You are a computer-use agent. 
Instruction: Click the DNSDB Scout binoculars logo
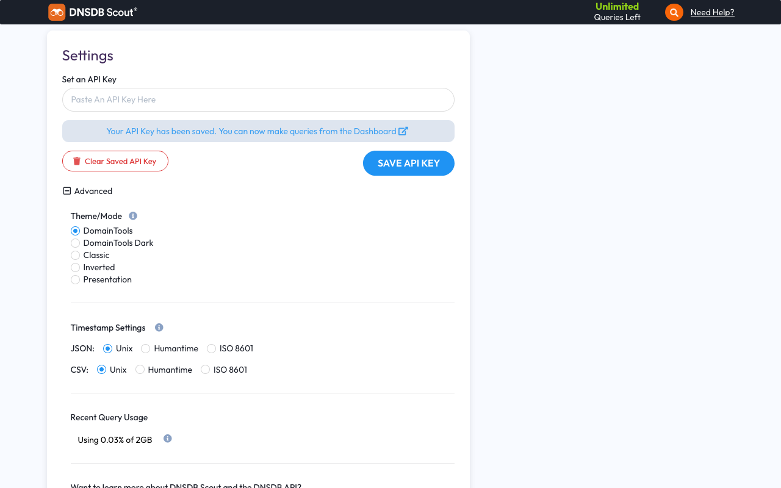pos(57,12)
